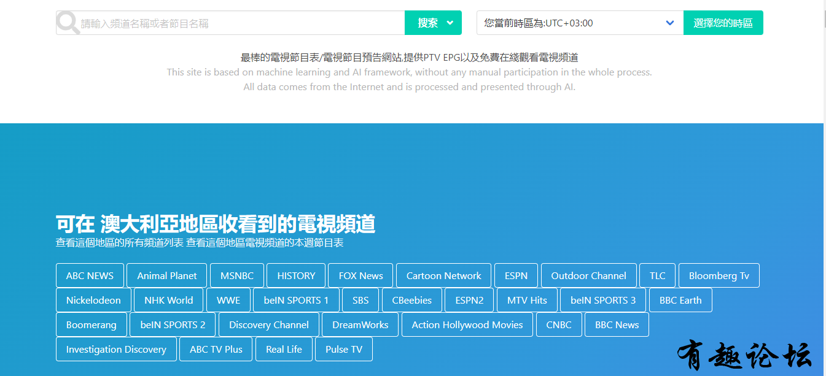Open the CBeebies channel
826x376 pixels.
pyautogui.click(x=412, y=300)
